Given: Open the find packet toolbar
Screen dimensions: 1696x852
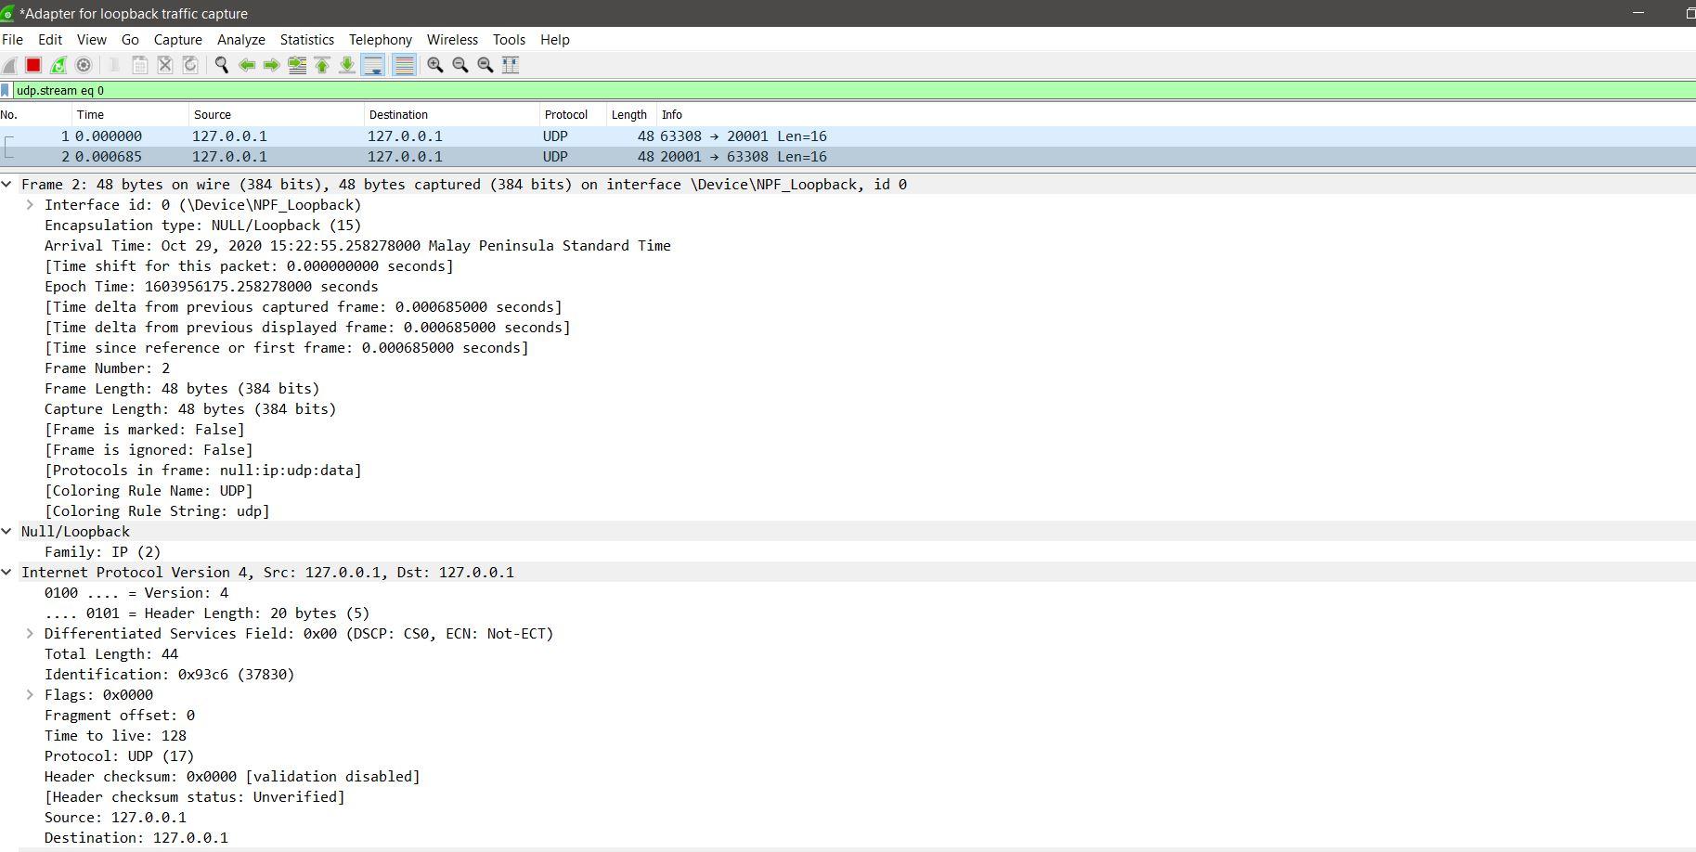Looking at the screenshot, I should 221,65.
